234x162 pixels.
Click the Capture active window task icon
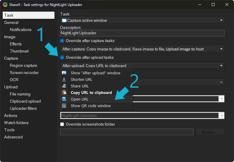click(64, 20)
